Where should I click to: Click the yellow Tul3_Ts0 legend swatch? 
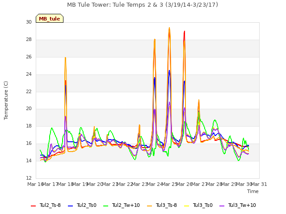pyautogui.click(x=187, y=206)
